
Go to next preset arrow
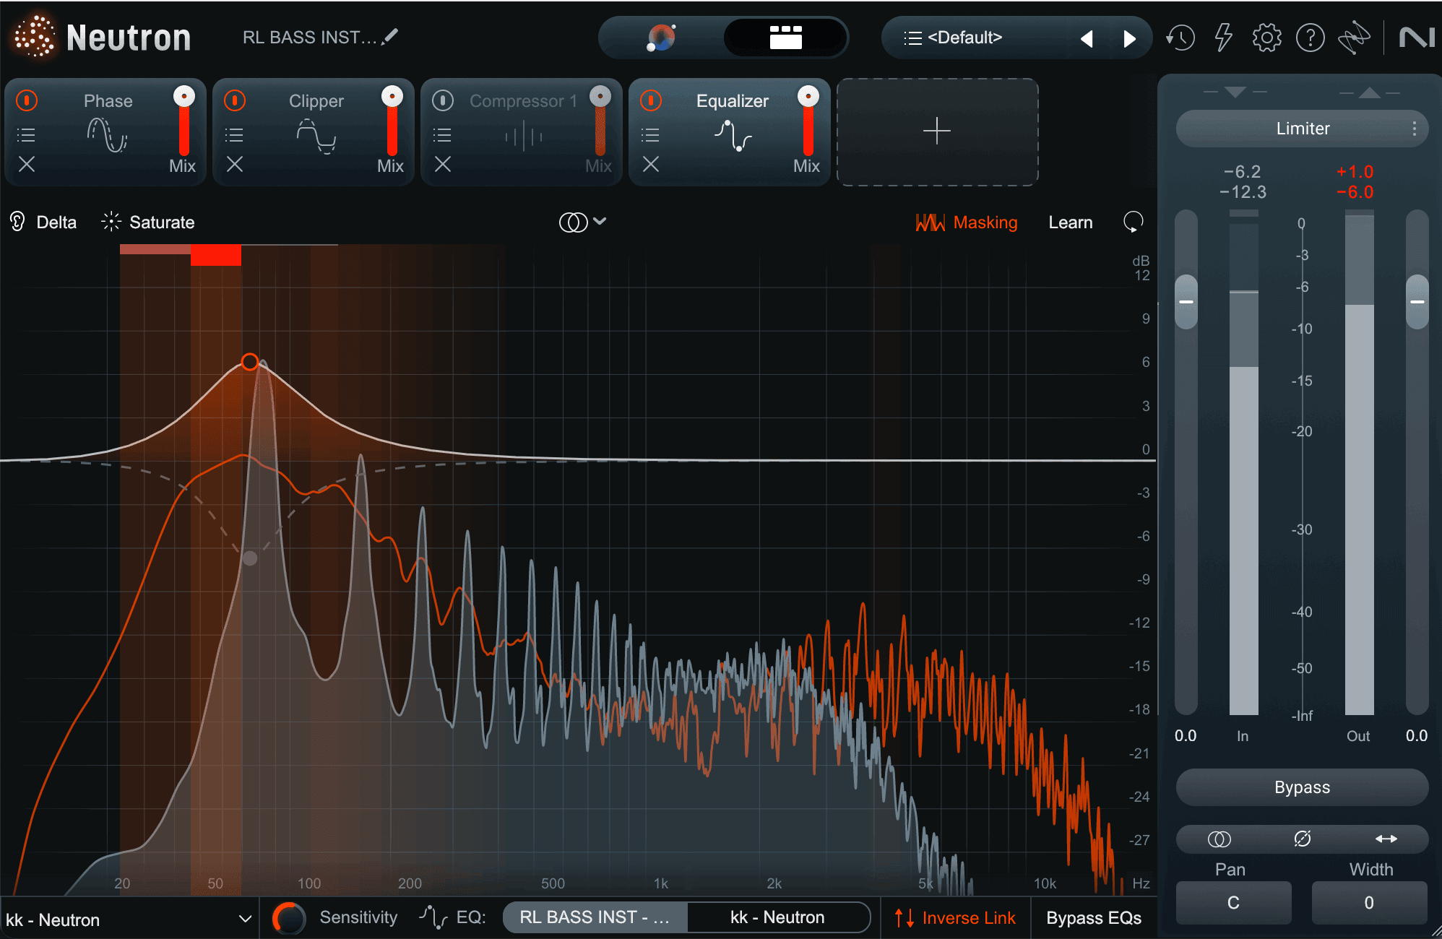[x=1130, y=38]
